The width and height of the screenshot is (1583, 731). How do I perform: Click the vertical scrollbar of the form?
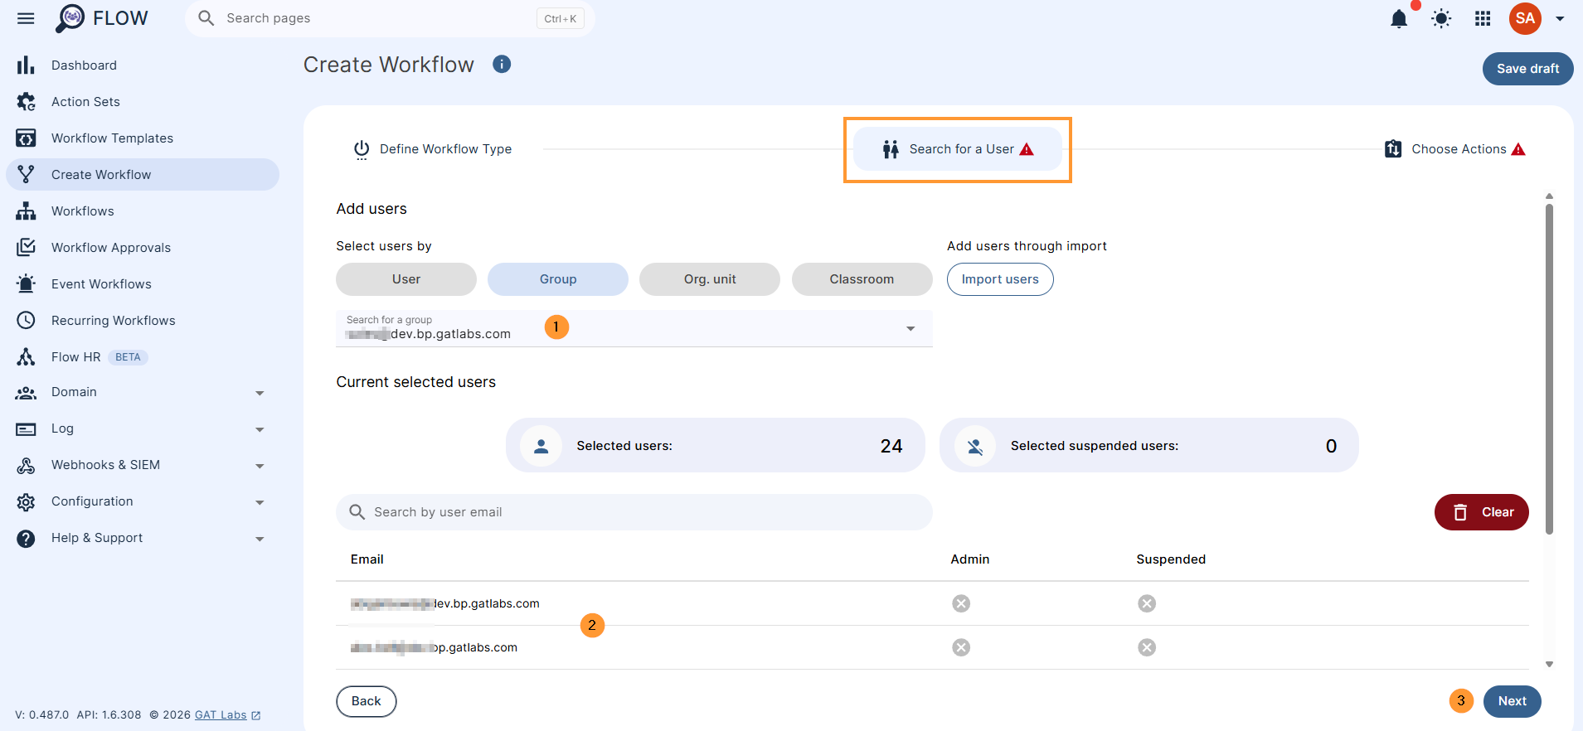pos(1549,369)
